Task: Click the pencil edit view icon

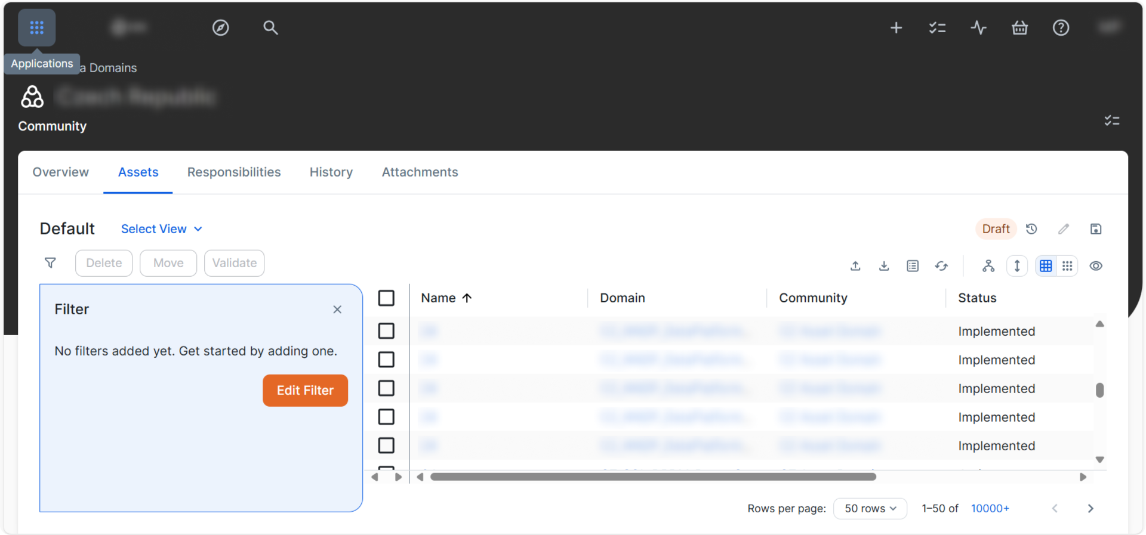Action: (1064, 229)
